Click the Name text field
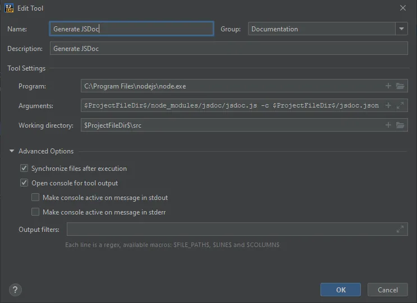Screen dimensions: 417x303 131,29
